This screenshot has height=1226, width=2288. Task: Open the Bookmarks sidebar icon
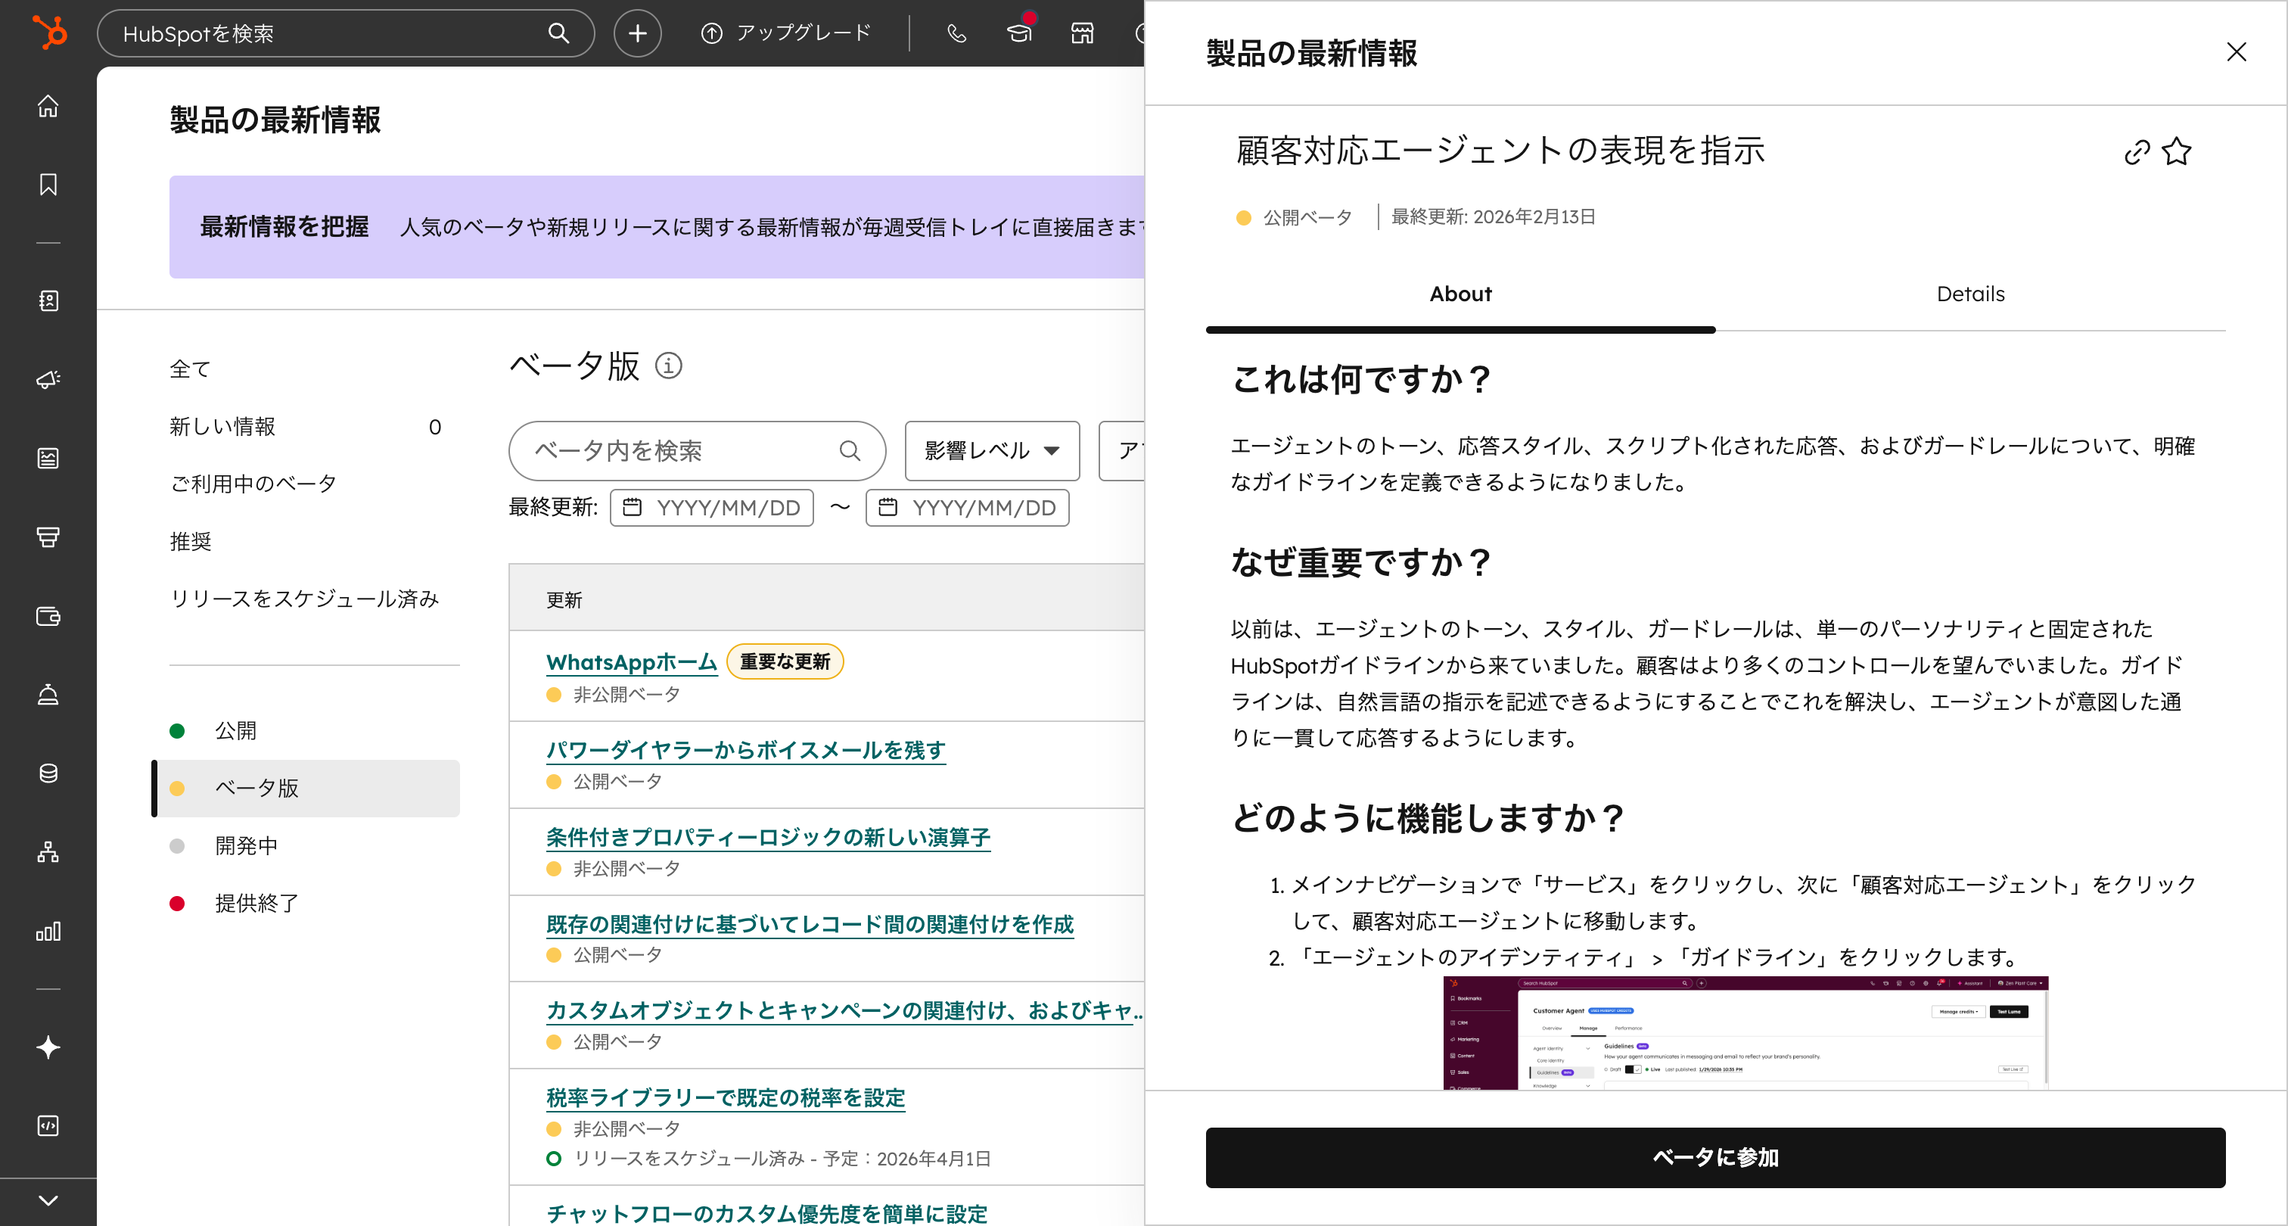click(x=48, y=184)
